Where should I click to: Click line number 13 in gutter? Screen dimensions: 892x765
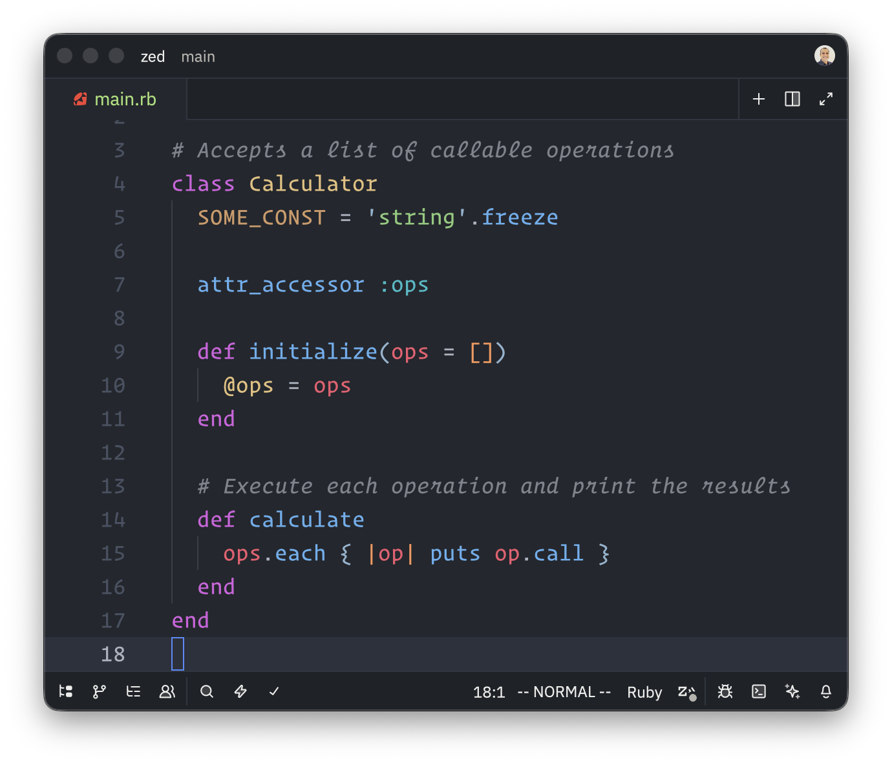pyautogui.click(x=113, y=486)
